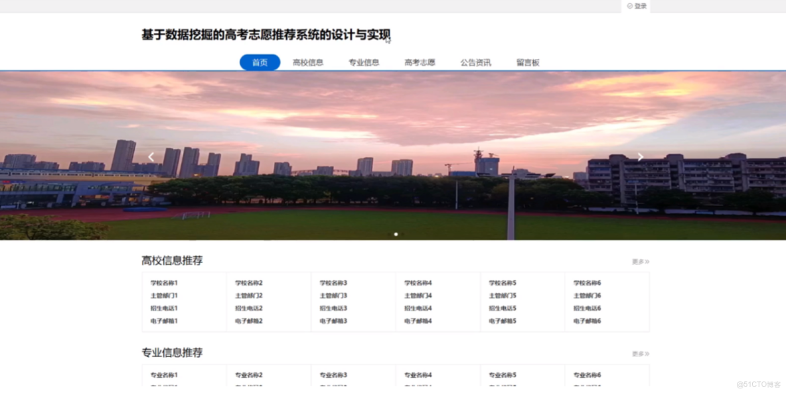Click 更多 next to 专业信息推荐

(x=639, y=353)
